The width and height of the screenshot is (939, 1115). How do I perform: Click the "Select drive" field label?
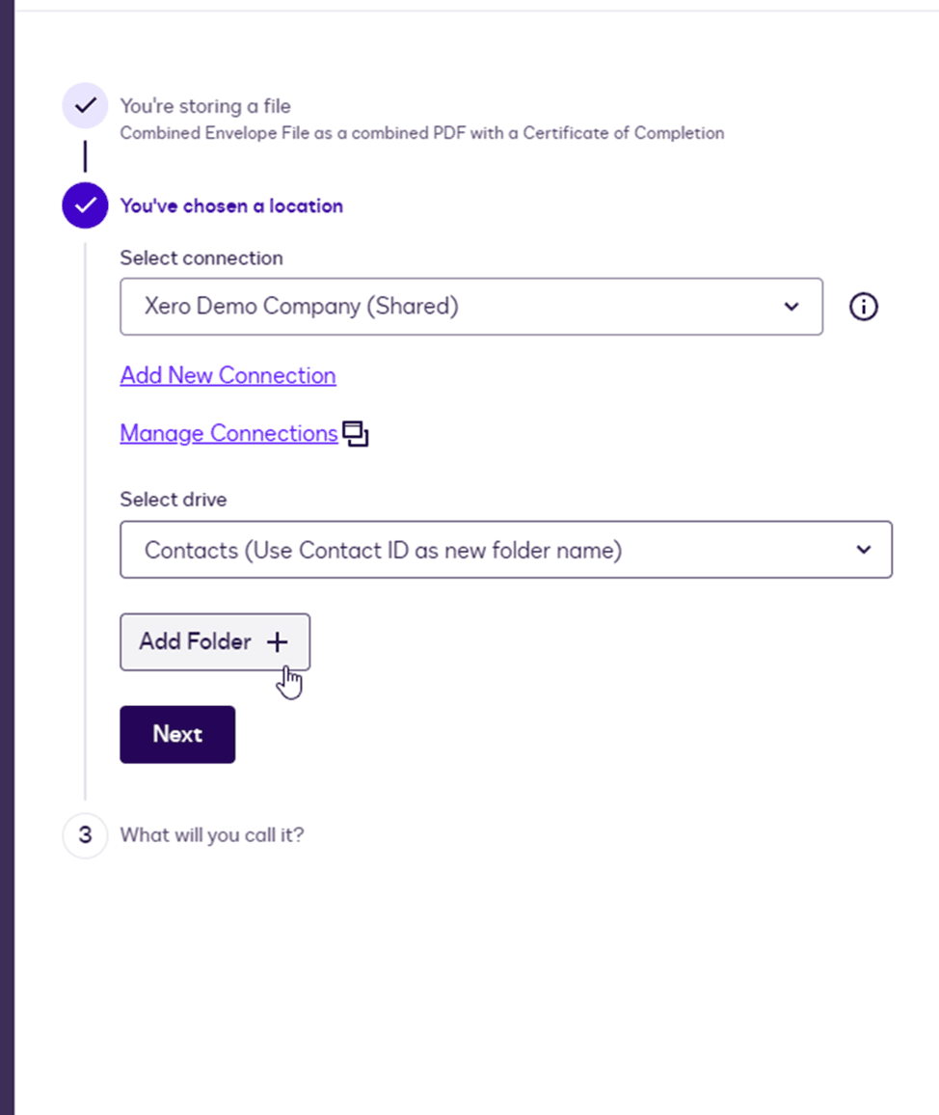[174, 500]
